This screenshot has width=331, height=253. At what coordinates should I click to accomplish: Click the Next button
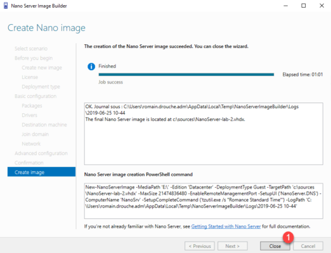point(233,246)
